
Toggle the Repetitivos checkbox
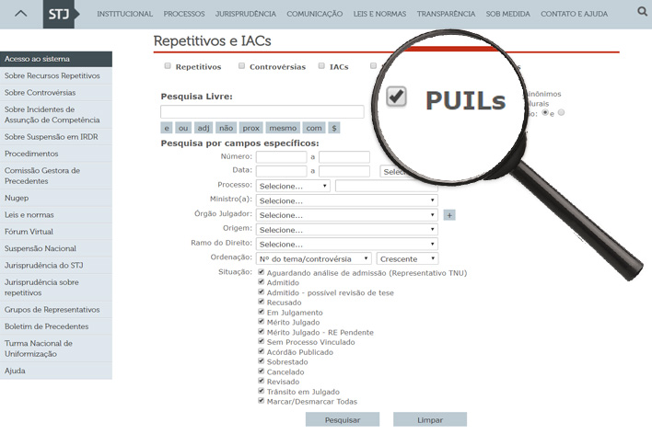point(168,66)
